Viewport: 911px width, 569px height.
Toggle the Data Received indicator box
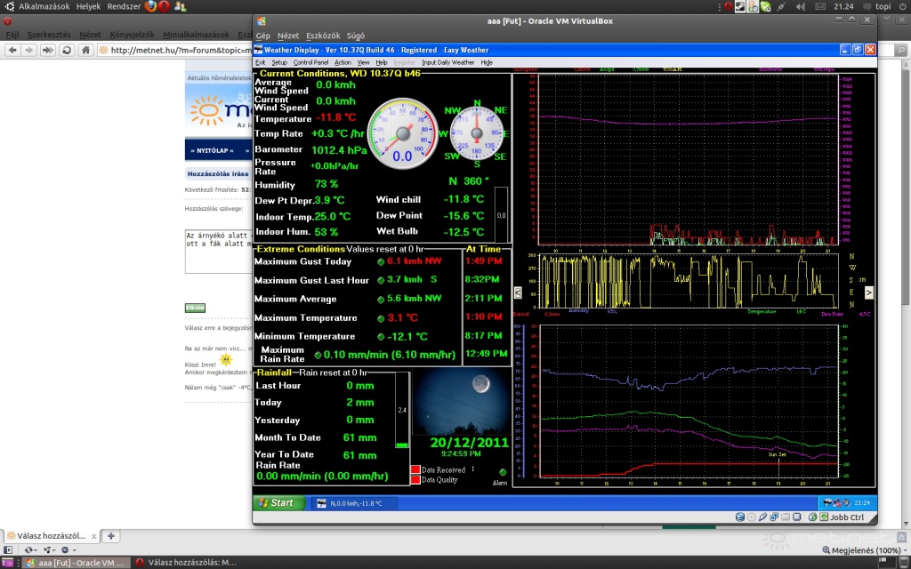[x=415, y=469]
